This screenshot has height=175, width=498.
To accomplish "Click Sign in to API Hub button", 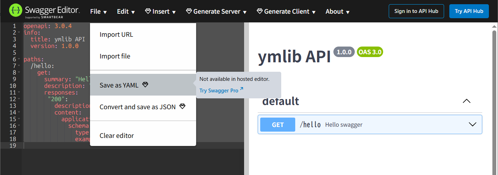I will [416, 11].
